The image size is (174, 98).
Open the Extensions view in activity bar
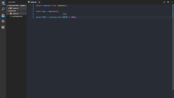tap(3, 27)
